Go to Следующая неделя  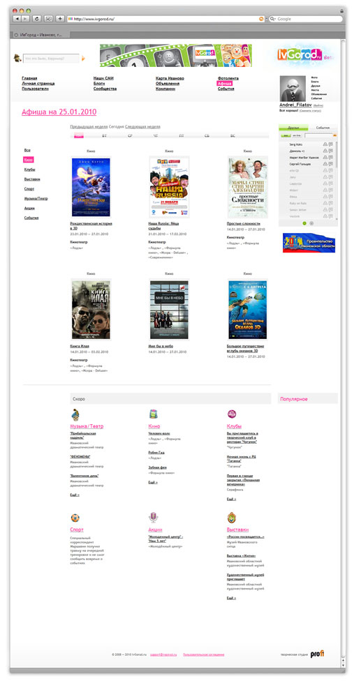[x=142, y=127]
